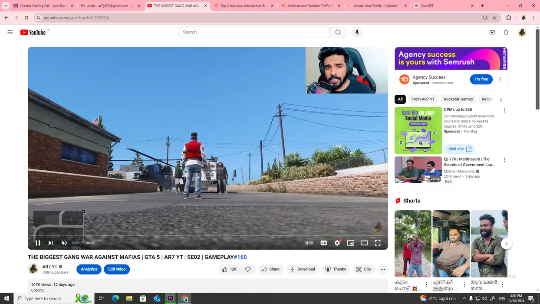Click Visit site on Monetag ad
This screenshot has height=304, width=540.
point(459,149)
